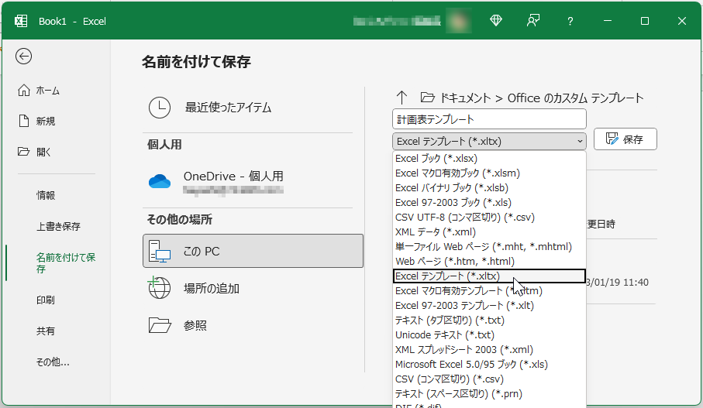Click the file name field 計画表テンプレート

pyautogui.click(x=489, y=119)
